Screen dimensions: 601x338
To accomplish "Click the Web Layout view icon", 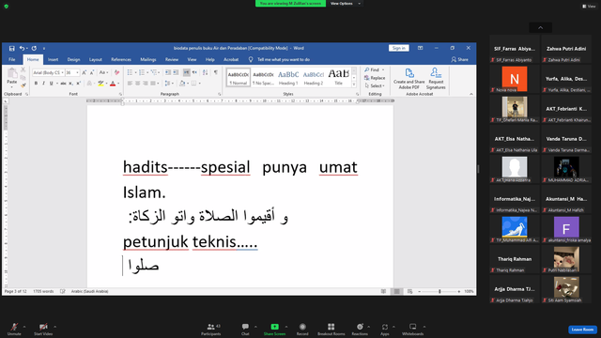I will tap(409, 292).
